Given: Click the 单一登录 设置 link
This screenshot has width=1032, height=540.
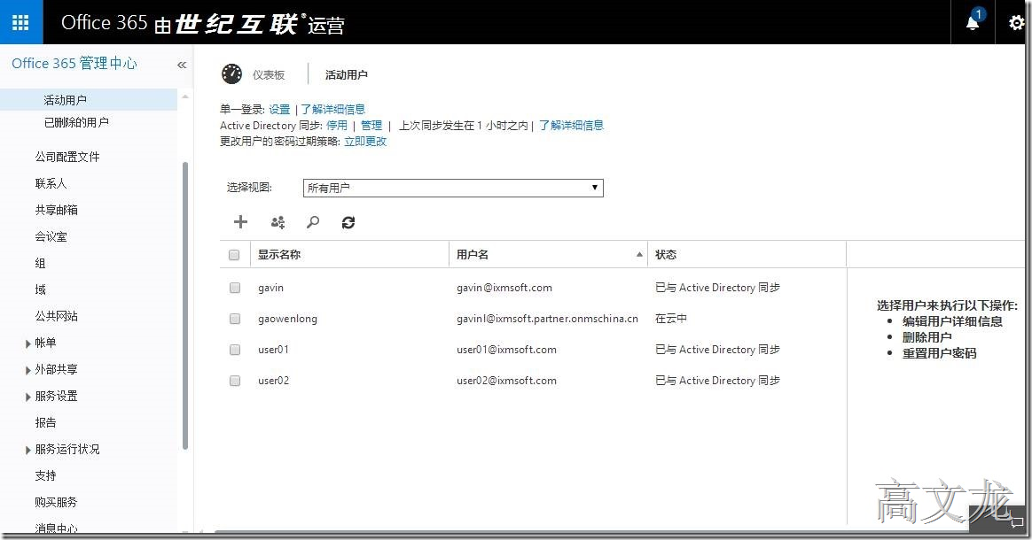Looking at the screenshot, I should [x=279, y=109].
